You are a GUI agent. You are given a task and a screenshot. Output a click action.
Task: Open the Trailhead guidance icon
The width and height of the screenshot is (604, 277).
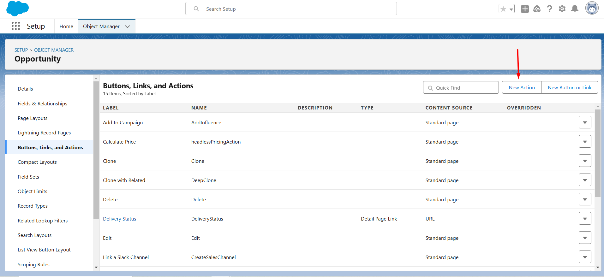pyautogui.click(x=537, y=9)
